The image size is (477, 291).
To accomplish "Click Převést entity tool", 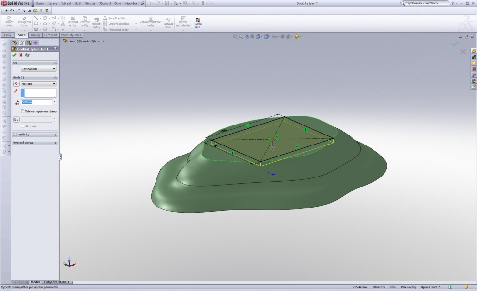I will [x=85, y=22].
